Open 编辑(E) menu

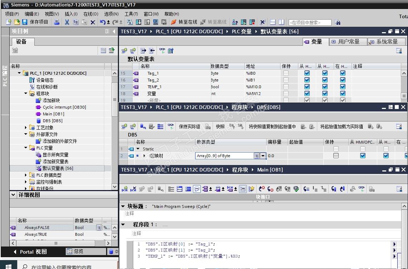coord(32,14)
